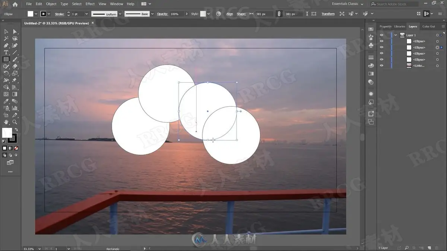This screenshot has width=447, height=251.
Task: Open the Object menu
Action: [51, 4]
